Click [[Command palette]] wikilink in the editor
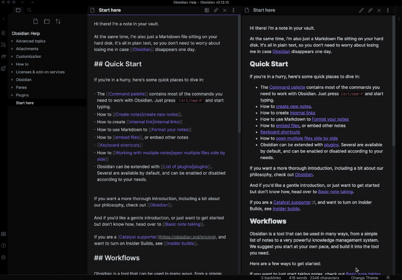This screenshot has width=402, height=280. 127,94
